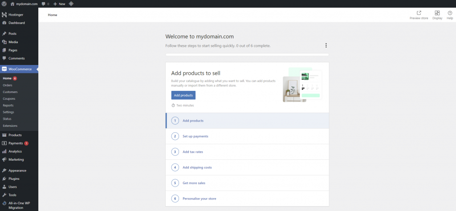Open WooCommerce Orders submenu item
The height and width of the screenshot is (211, 456).
(x=8, y=85)
